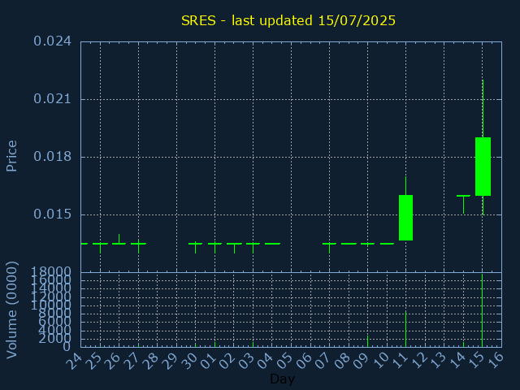Click the 0 volume axis label

pos(67,347)
